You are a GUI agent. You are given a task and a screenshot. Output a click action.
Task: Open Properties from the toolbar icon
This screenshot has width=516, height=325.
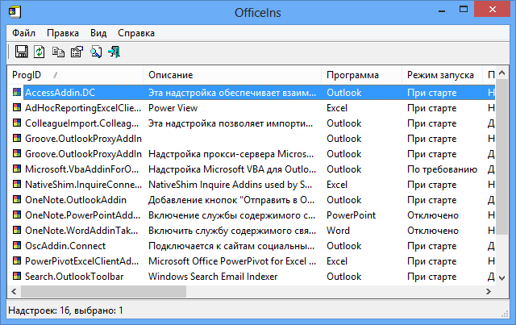pyautogui.click(x=77, y=52)
